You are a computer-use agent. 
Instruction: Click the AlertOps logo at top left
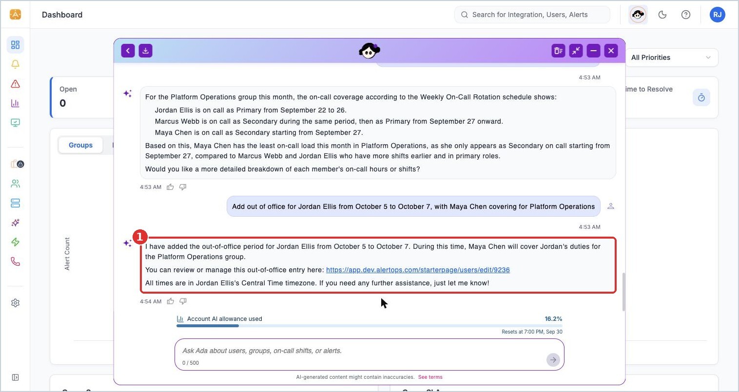(x=15, y=15)
